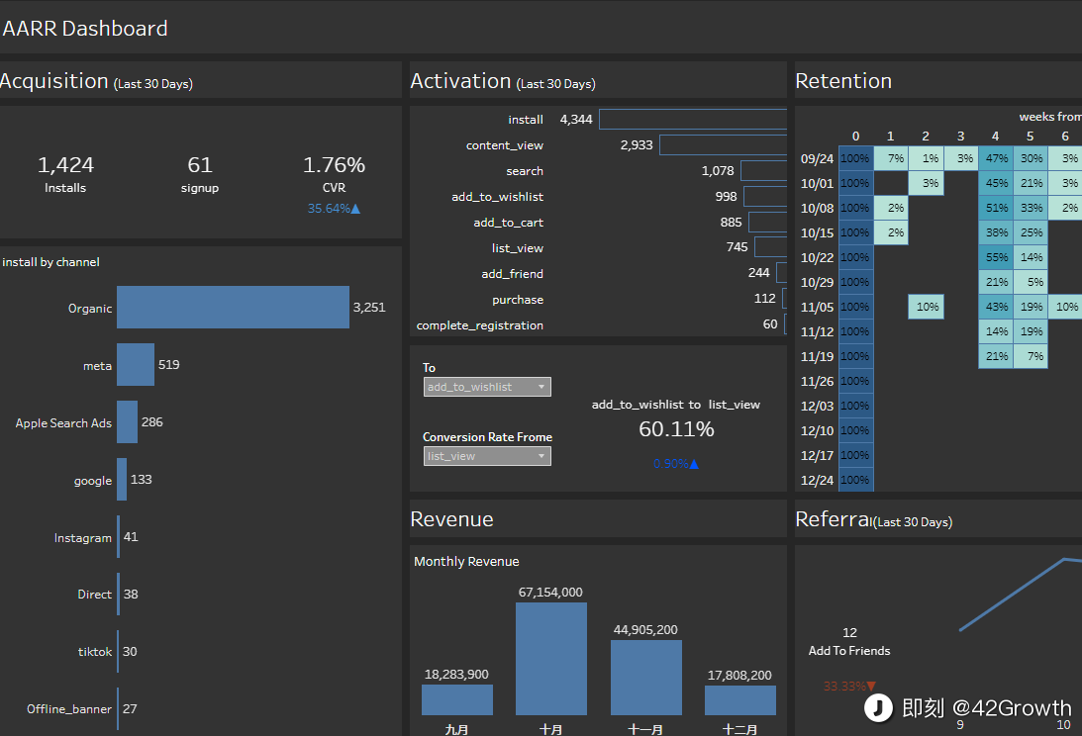Viewport: 1082px width, 736px height.
Task: Click the Referral line chart
Action: click(1010, 594)
